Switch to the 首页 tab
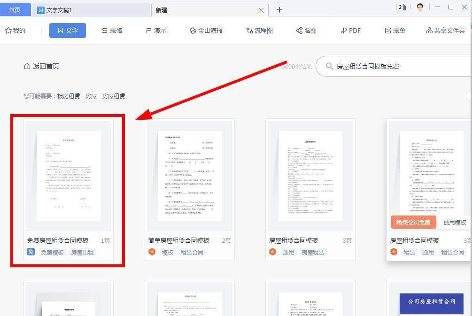The image size is (472, 316). click(15, 9)
